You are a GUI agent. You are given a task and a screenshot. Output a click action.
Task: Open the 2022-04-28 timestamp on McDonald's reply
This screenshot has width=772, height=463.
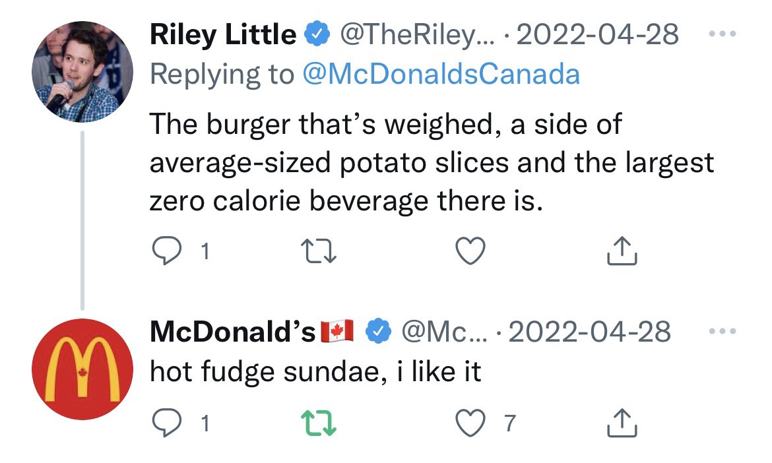click(589, 332)
